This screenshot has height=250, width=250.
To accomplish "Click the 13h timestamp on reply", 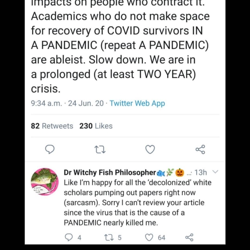I will (201, 172).
